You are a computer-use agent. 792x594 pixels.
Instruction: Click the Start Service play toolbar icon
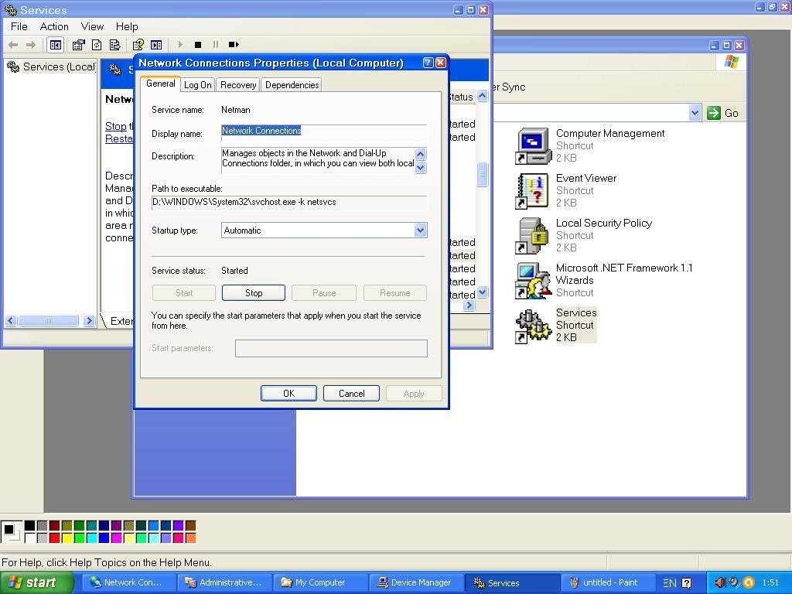click(x=180, y=45)
